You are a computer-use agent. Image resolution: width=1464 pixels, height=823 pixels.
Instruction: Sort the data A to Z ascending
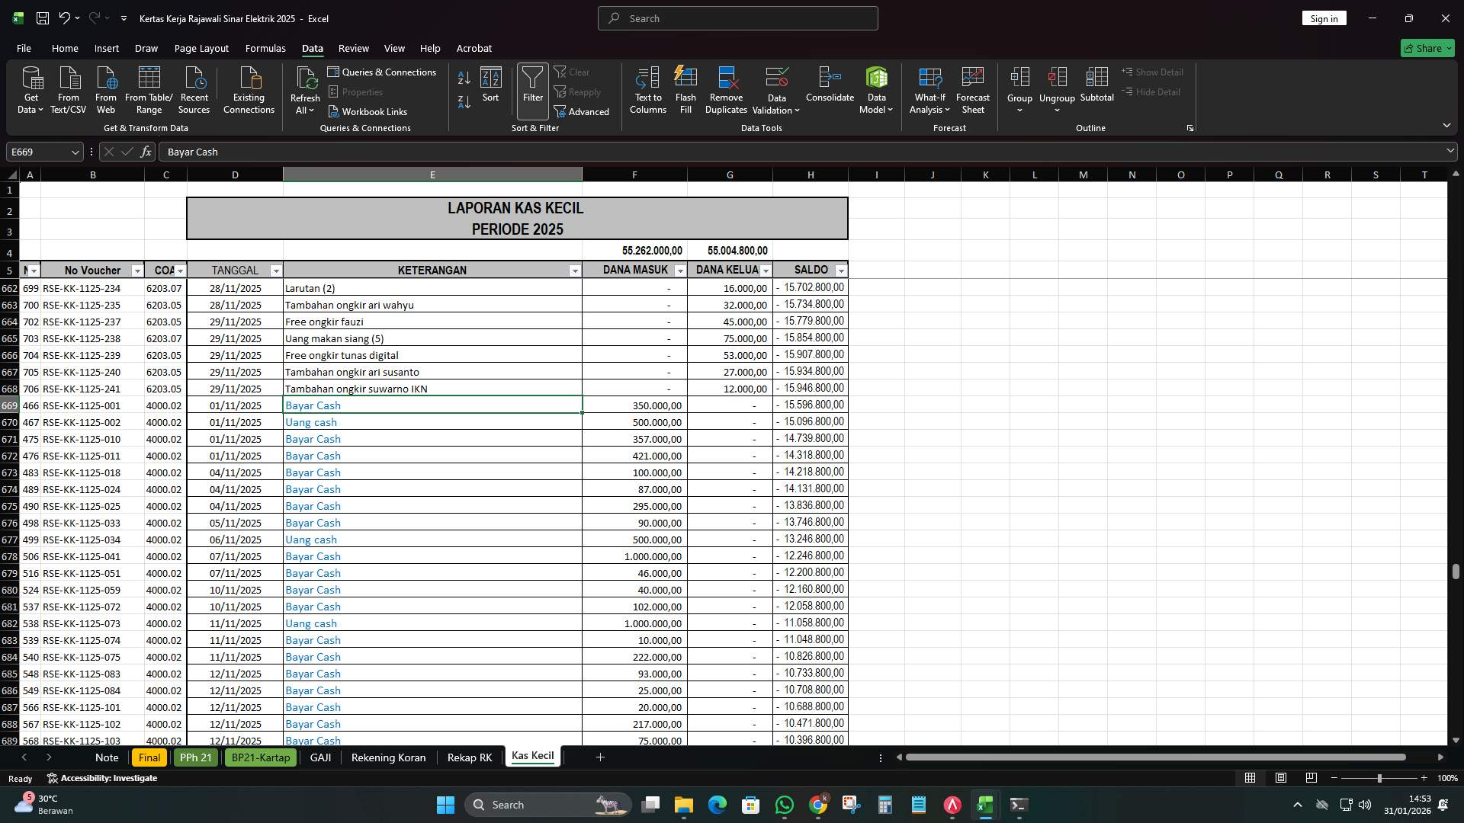click(x=463, y=78)
